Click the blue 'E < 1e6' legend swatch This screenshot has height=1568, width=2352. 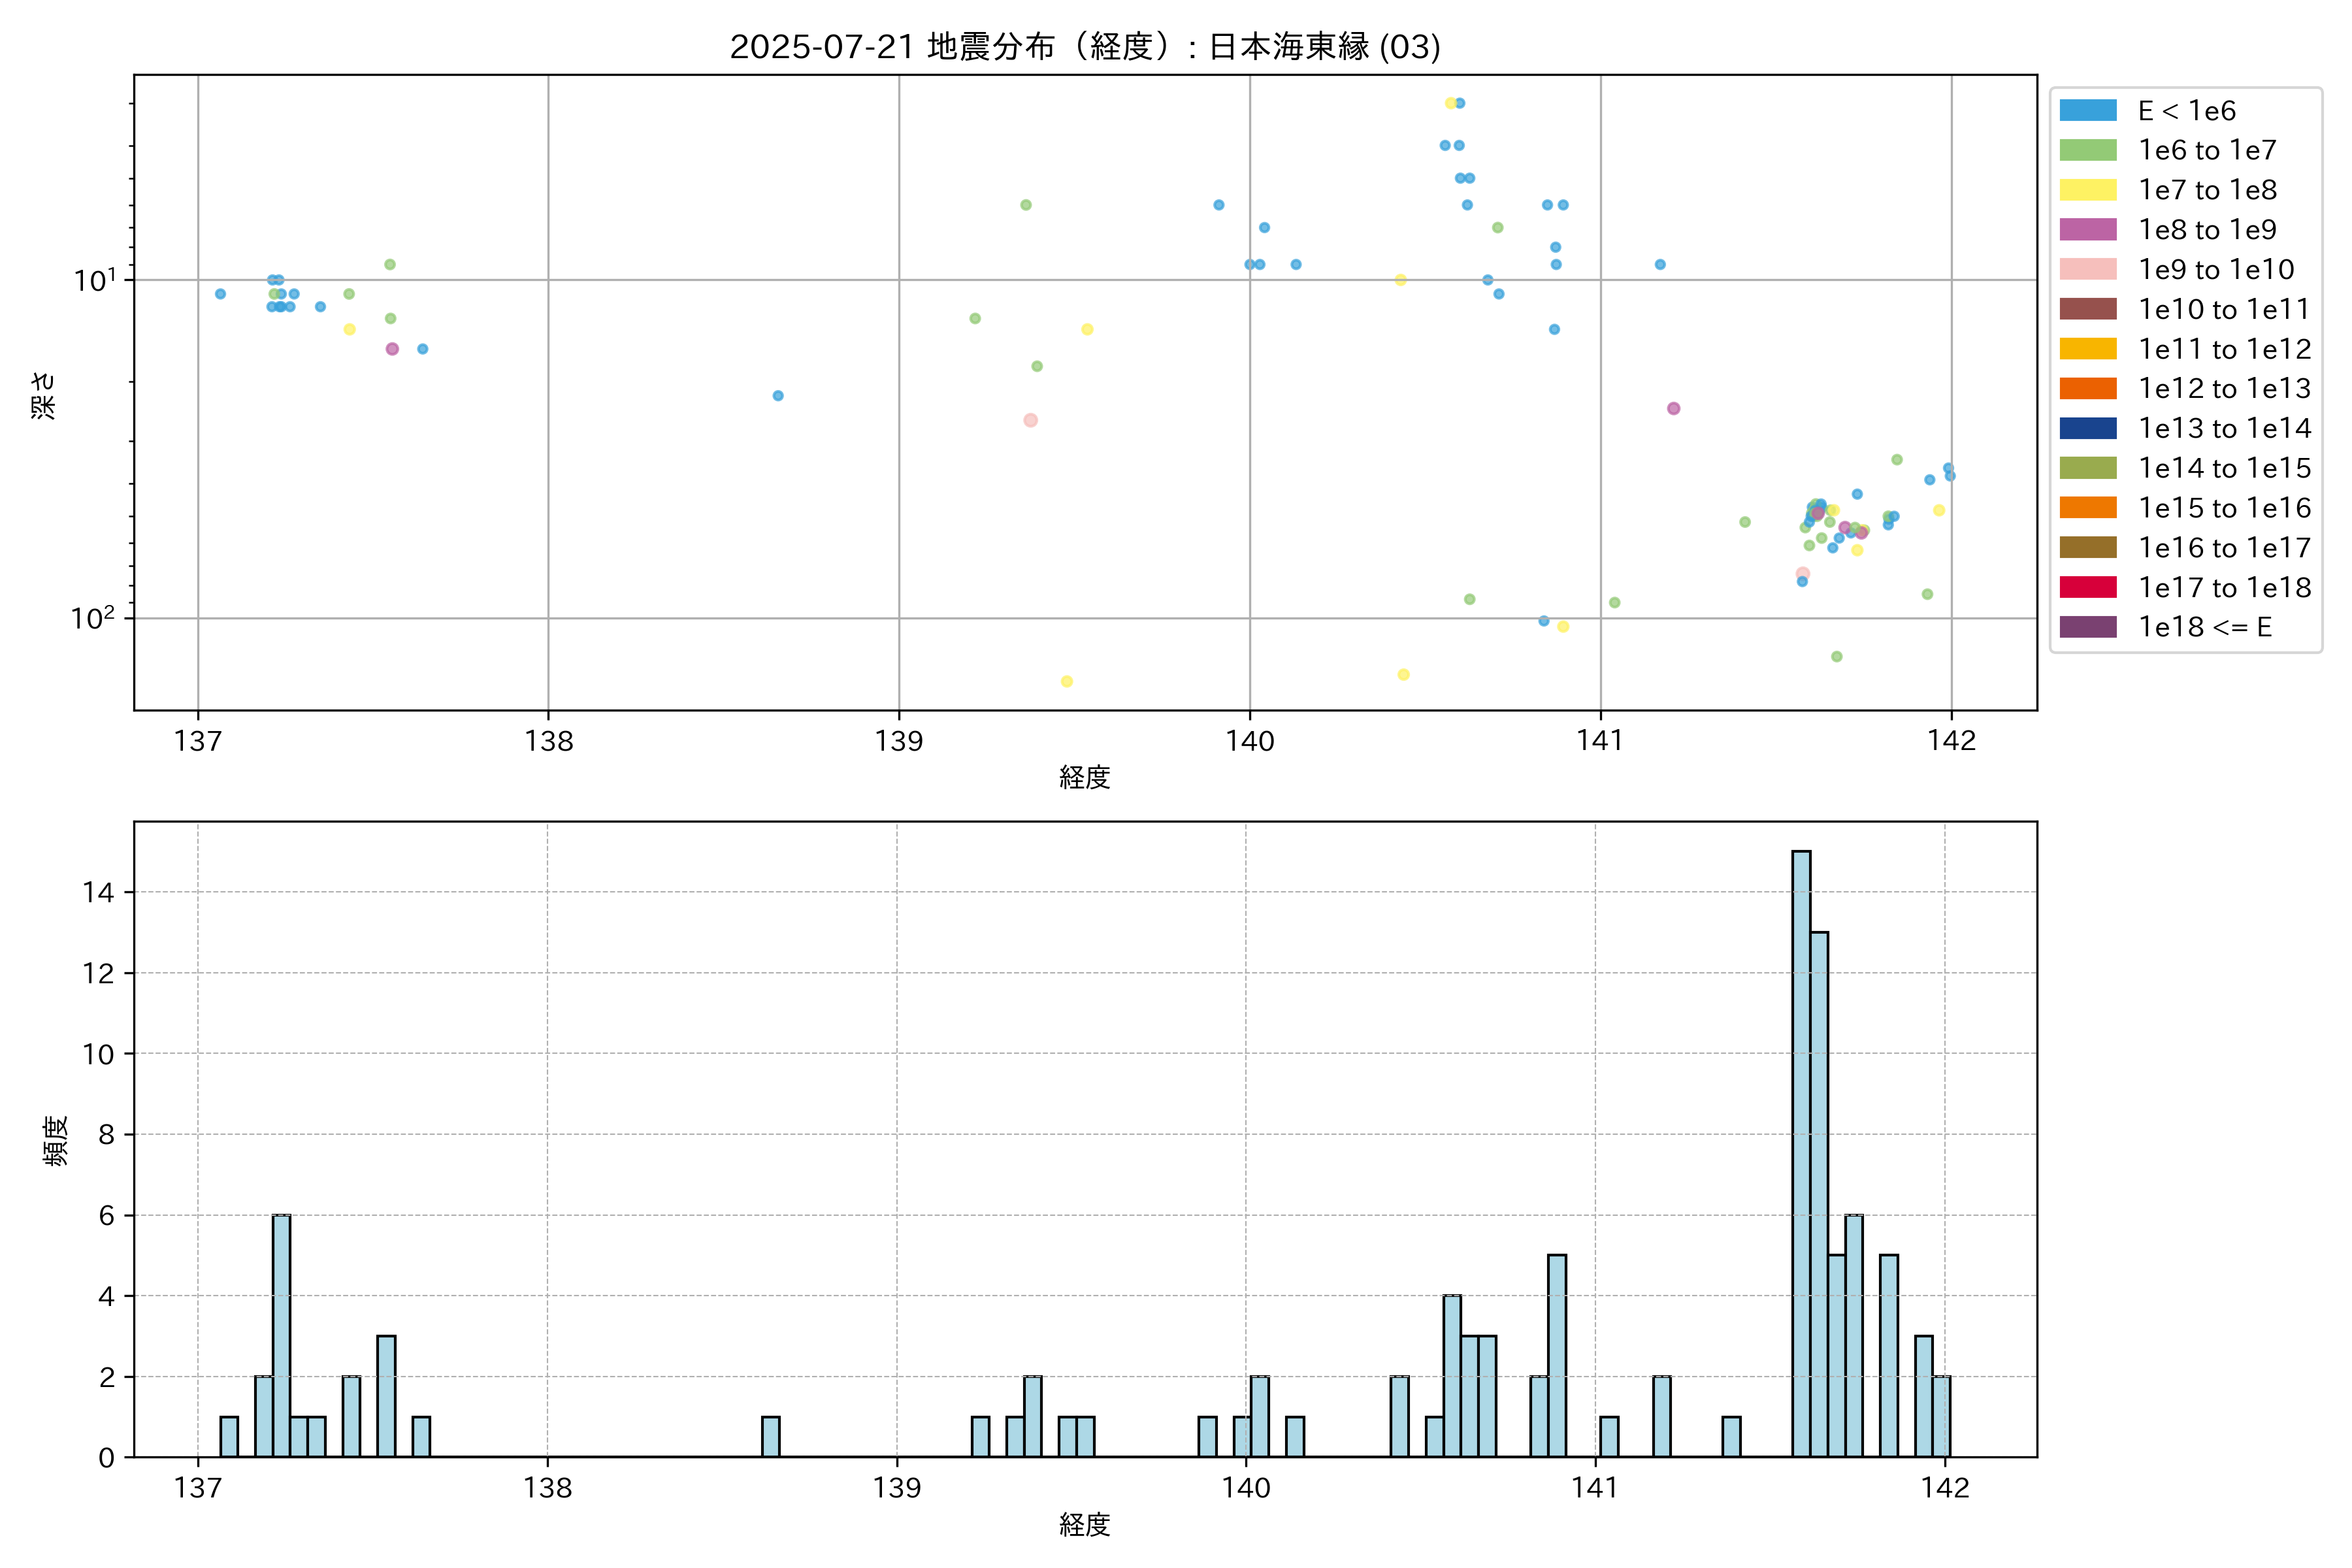pos(2087,110)
